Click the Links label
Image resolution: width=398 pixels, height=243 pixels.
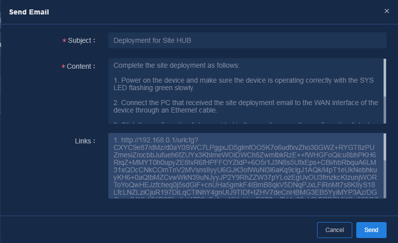(85, 141)
